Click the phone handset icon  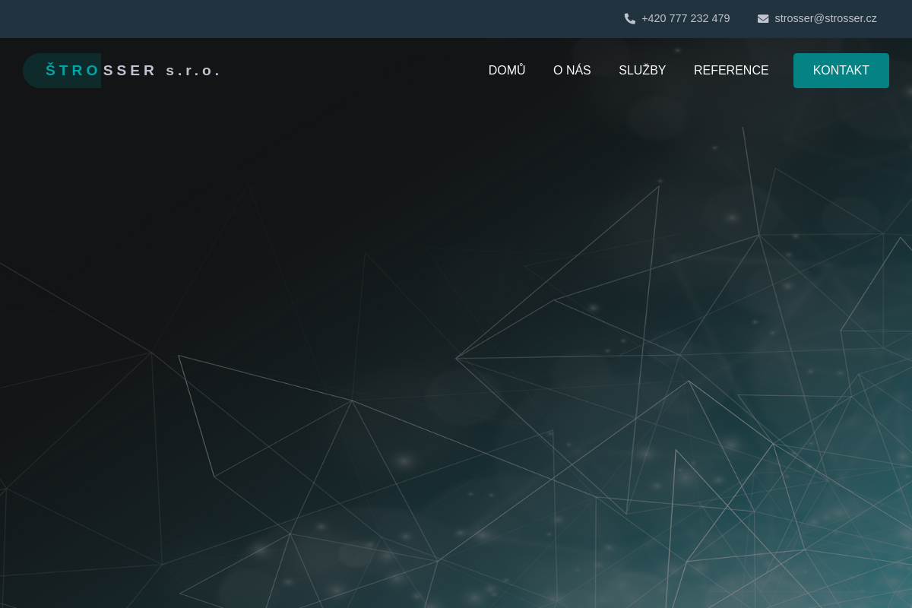point(629,19)
